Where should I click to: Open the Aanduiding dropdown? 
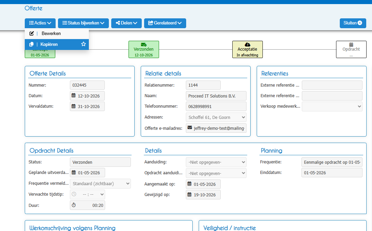(216, 162)
